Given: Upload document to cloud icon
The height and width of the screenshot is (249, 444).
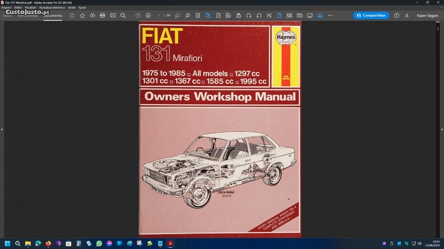Looking at the screenshot, I should pos(92,15).
